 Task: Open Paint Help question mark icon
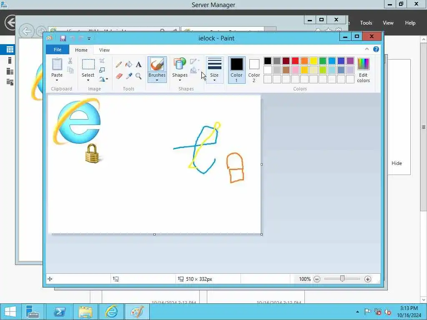[376, 49]
